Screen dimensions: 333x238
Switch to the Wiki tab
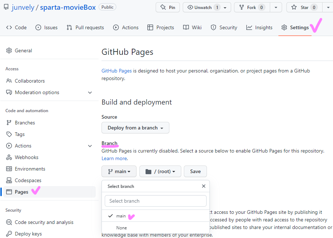pos(192,27)
